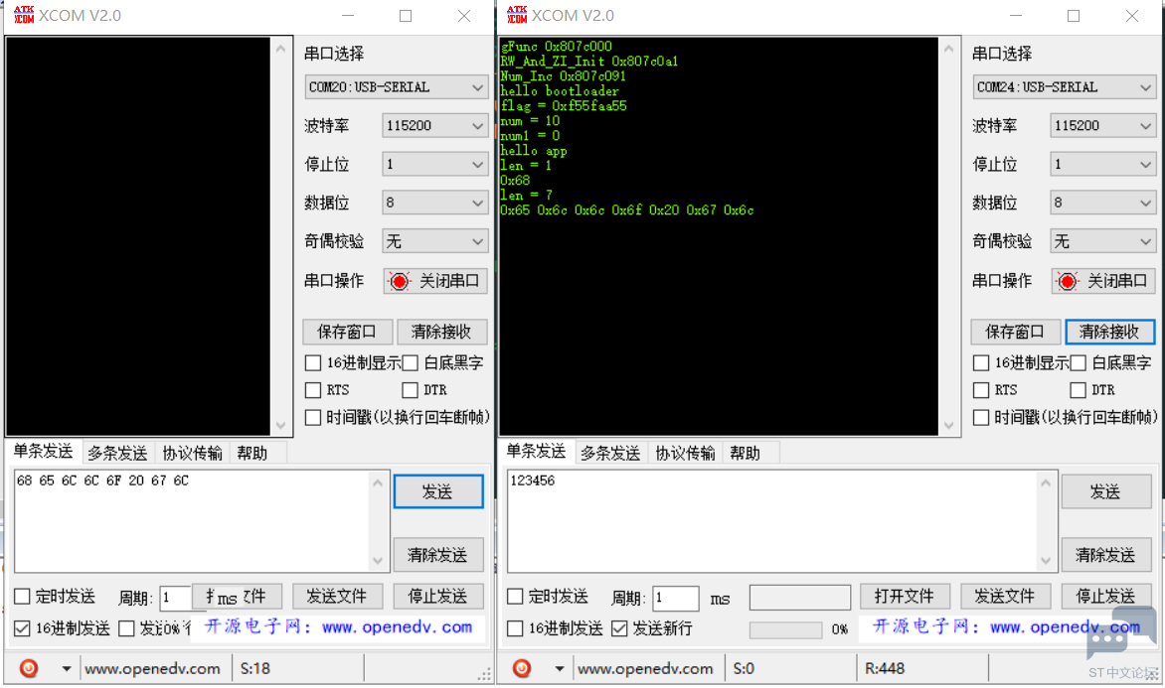The width and height of the screenshot is (1165, 688).
Task: Enable RTS checkbox in left window
Action: pos(313,389)
